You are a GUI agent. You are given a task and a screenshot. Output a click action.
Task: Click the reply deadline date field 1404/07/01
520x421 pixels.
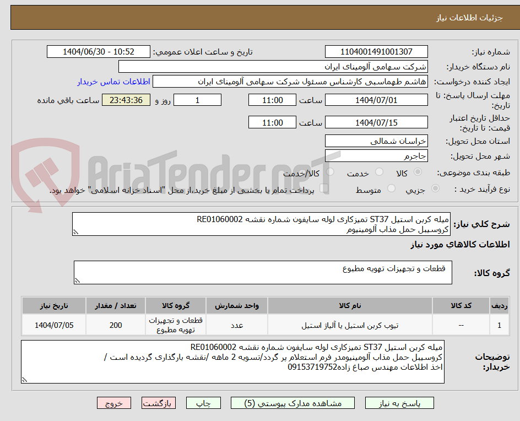click(x=376, y=100)
